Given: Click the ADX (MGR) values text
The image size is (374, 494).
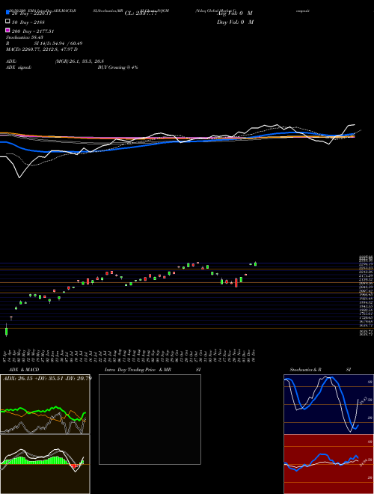Looking at the screenshot, I should [79, 61].
